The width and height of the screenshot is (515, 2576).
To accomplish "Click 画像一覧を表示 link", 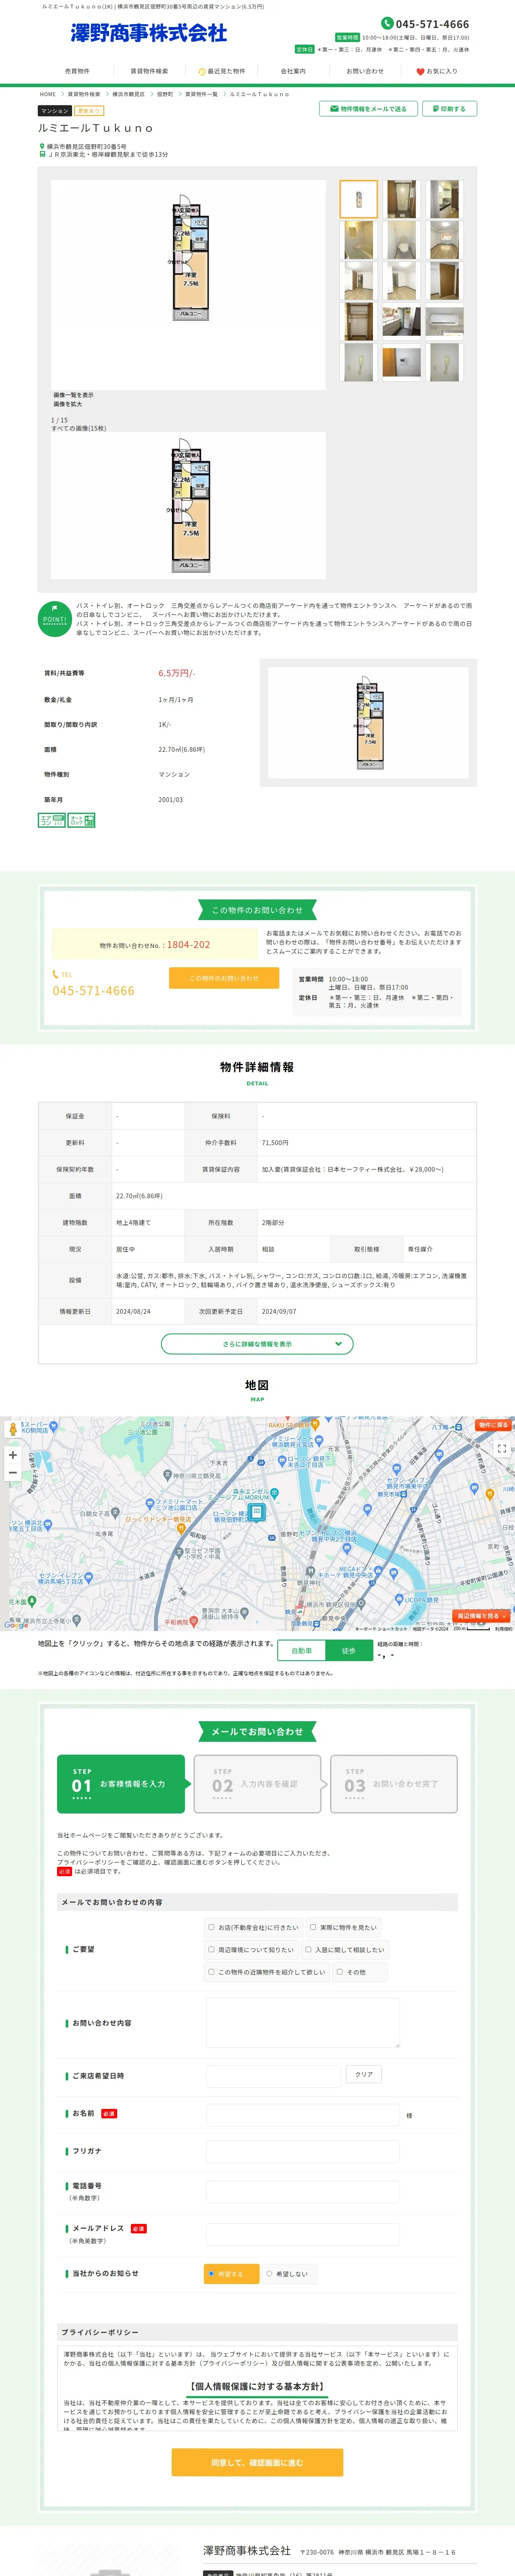I will tap(73, 395).
